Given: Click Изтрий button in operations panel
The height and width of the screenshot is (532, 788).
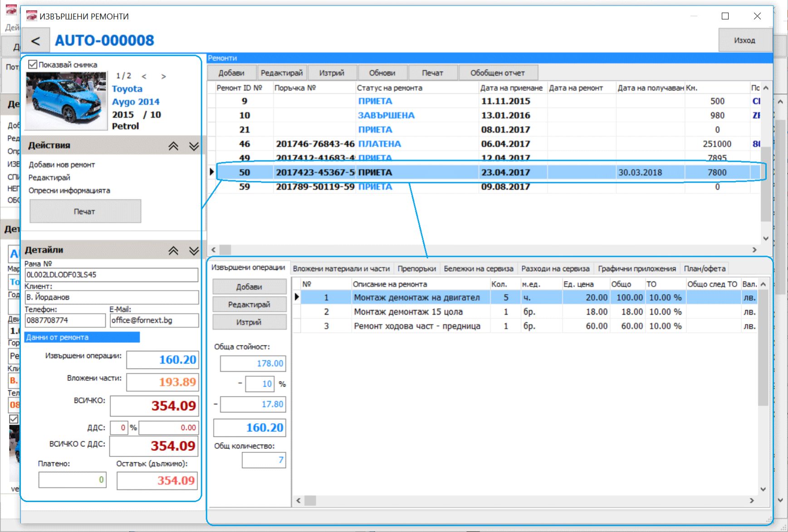Looking at the screenshot, I should [x=250, y=322].
